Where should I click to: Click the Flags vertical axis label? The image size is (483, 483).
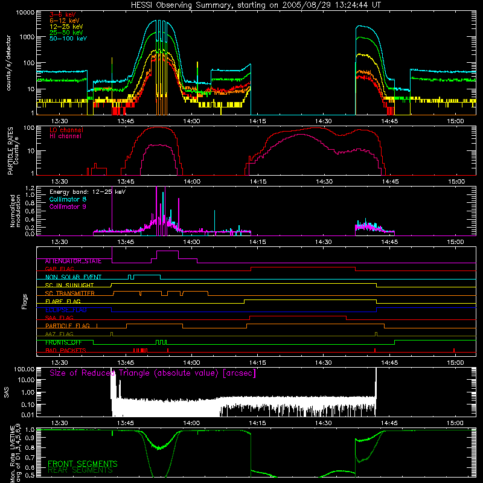pyautogui.click(x=25, y=301)
